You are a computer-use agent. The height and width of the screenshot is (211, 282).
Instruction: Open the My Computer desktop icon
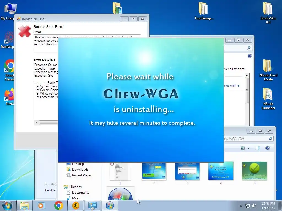(10, 11)
